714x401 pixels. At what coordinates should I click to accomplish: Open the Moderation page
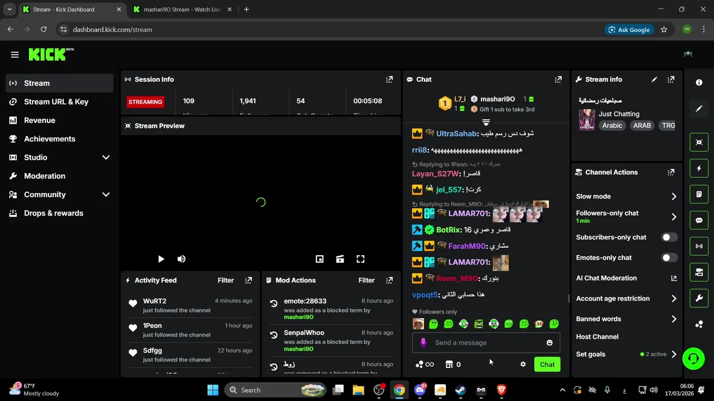(x=59, y=176)
